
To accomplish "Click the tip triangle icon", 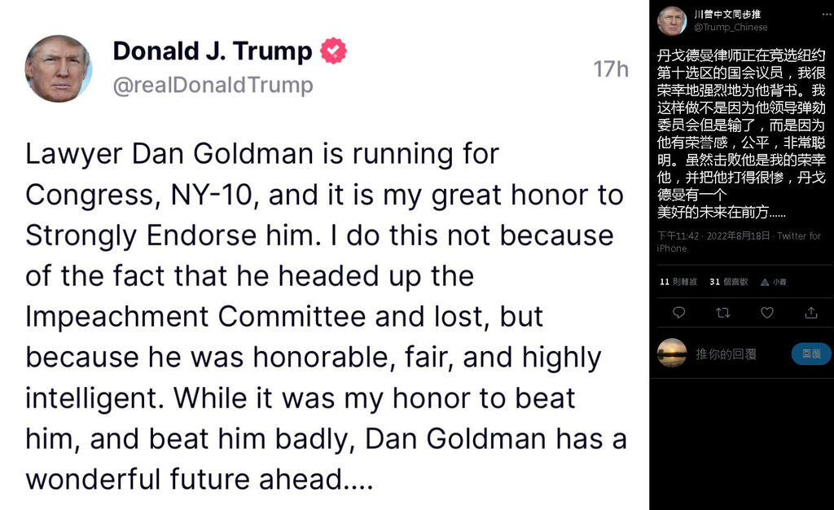I will point(765,282).
